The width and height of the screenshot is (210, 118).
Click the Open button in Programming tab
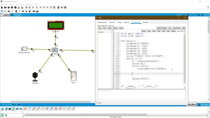coord(100,28)
